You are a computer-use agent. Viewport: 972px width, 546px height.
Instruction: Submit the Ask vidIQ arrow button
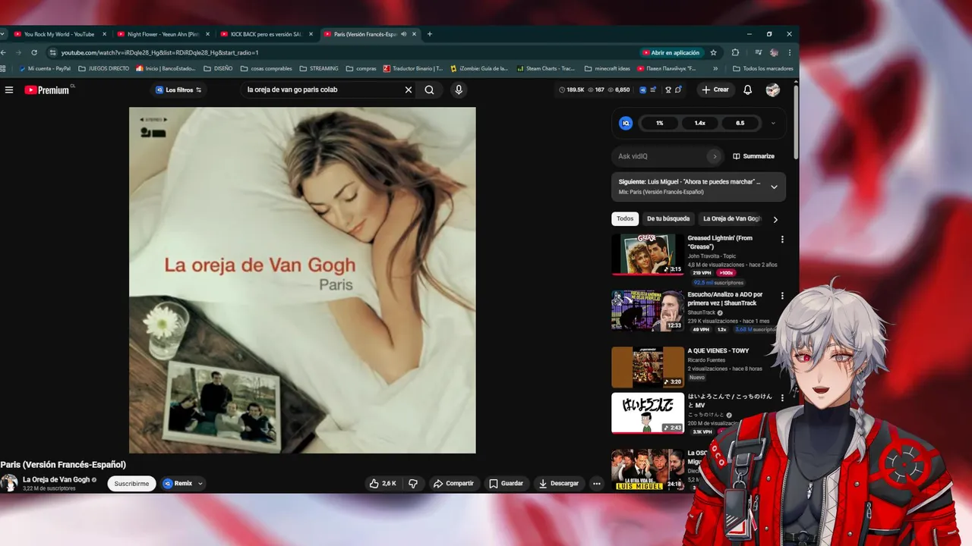click(x=714, y=156)
